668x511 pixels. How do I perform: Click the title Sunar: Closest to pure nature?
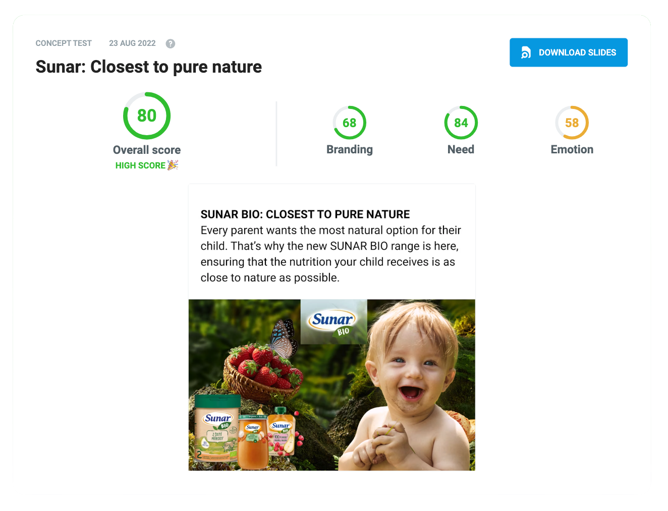click(x=149, y=67)
